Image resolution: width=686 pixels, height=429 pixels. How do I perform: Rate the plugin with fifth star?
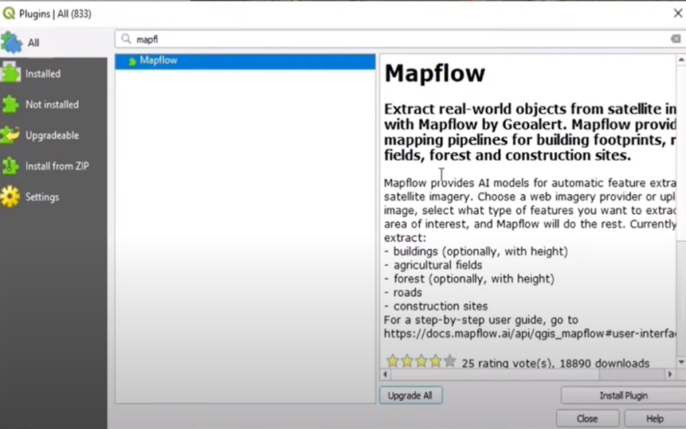click(x=449, y=361)
